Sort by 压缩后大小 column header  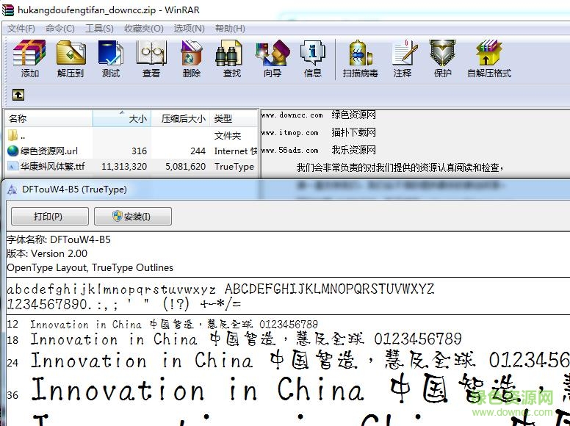pos(180,118)
